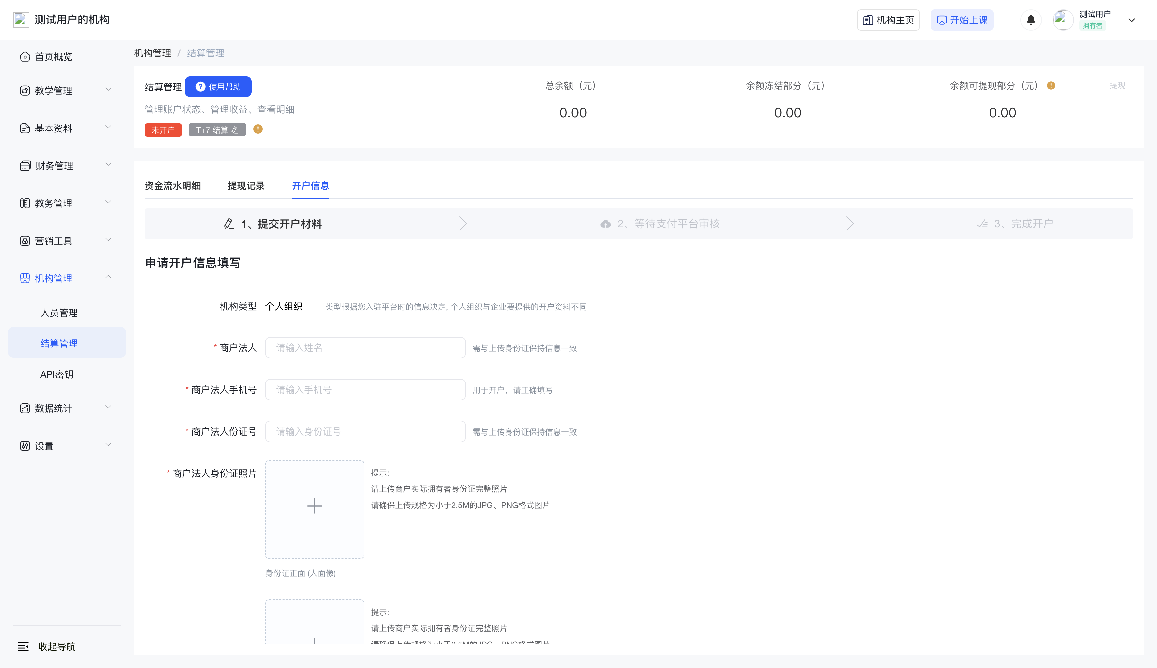The height and width of the screenshot is (668, 1157).
Task: Open the user account dropdown arrow
Action: [1131, 20]
